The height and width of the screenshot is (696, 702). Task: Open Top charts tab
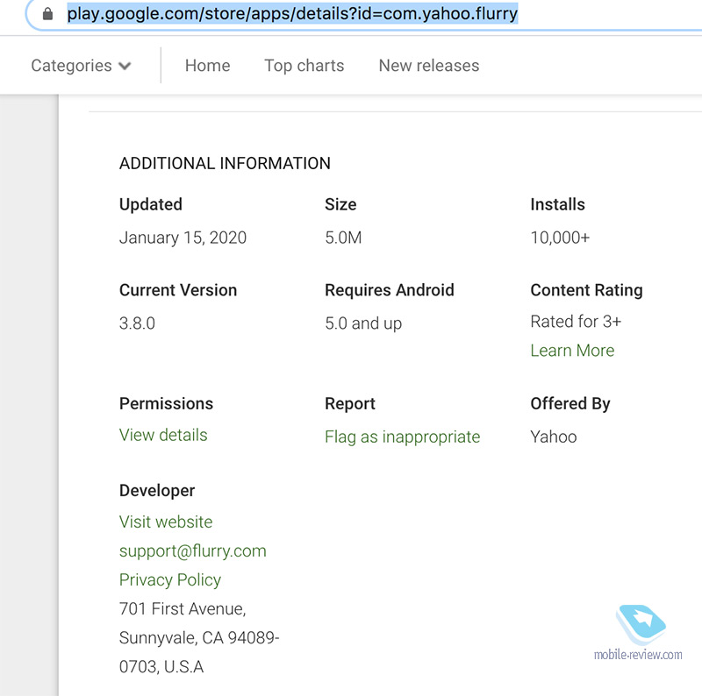tap(304, 66)
